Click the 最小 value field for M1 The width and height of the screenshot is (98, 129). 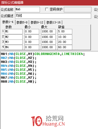tap(32, 32)
